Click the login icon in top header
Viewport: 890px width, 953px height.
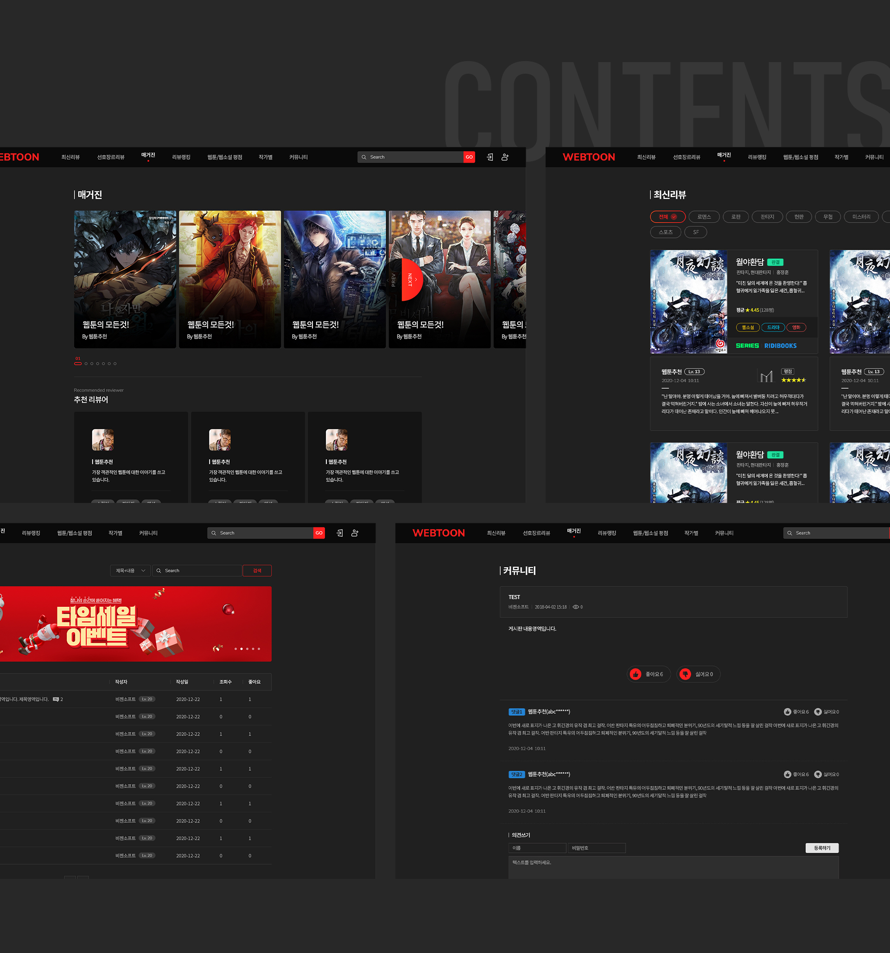[489, 157]
